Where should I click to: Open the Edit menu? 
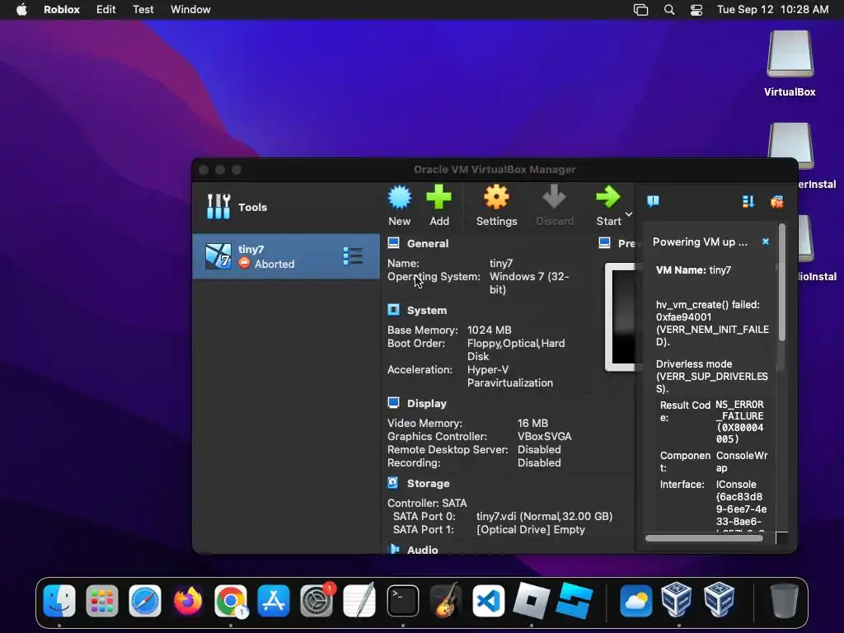click(x=106, y=10)
